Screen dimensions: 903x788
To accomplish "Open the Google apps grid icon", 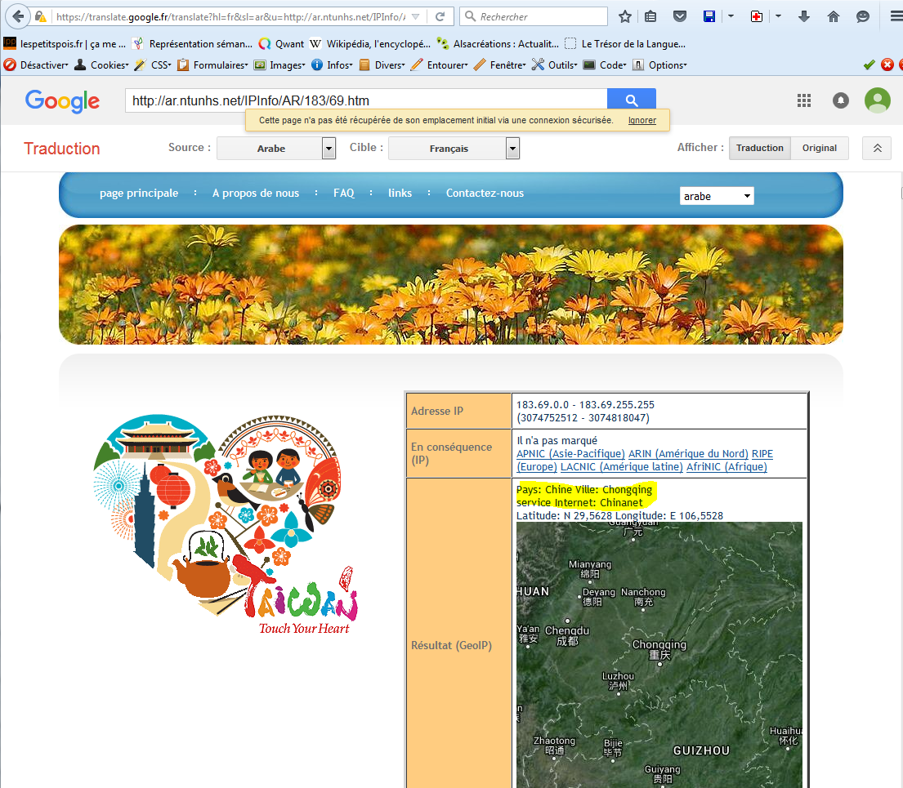I will tap(804, 100).
